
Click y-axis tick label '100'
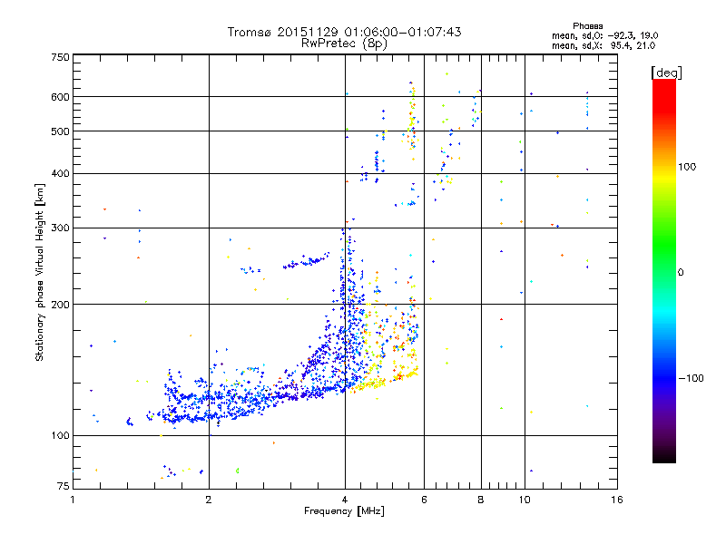point(60,436)
